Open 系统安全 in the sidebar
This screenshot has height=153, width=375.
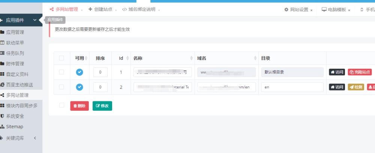point(15,116)
